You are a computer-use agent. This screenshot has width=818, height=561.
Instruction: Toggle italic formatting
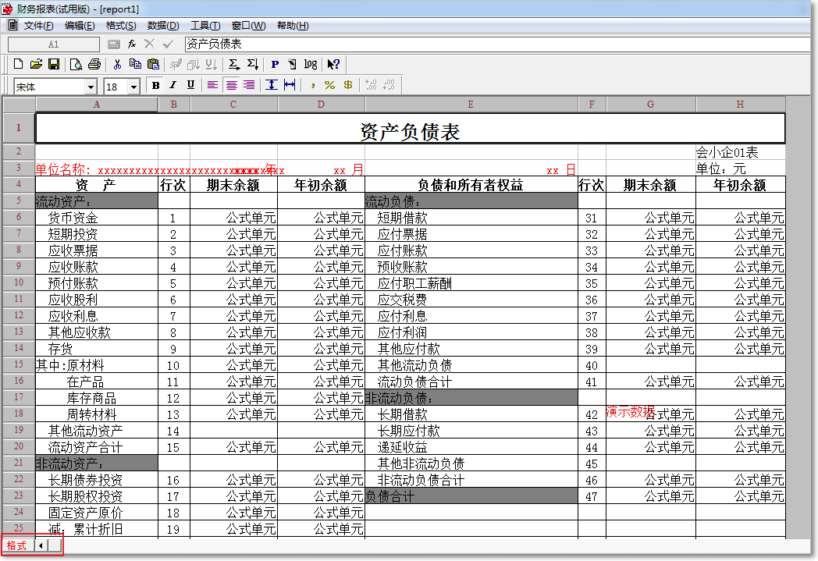click(172, 86)
